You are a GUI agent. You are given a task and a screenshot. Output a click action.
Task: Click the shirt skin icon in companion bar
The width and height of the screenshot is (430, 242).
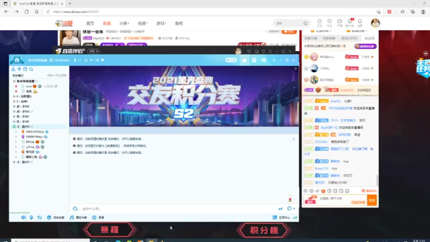(263, 51)
